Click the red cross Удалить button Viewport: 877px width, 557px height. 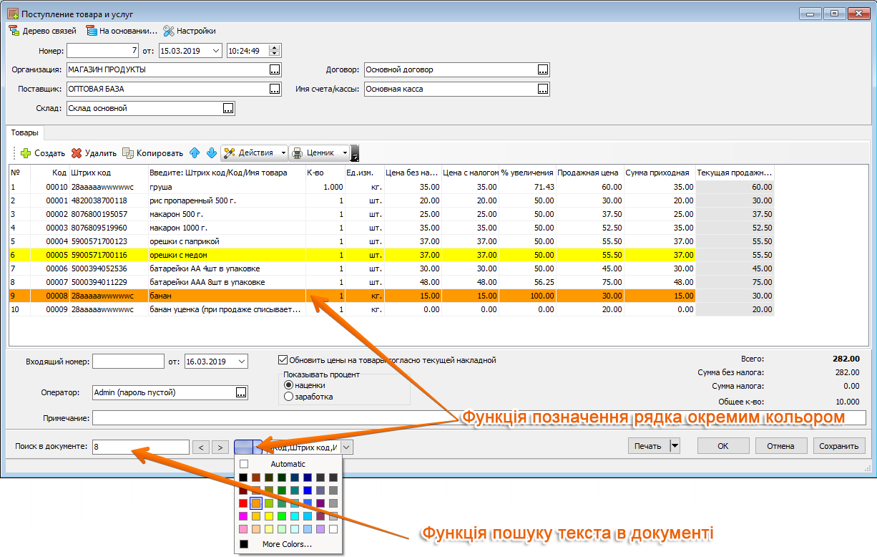93,152
